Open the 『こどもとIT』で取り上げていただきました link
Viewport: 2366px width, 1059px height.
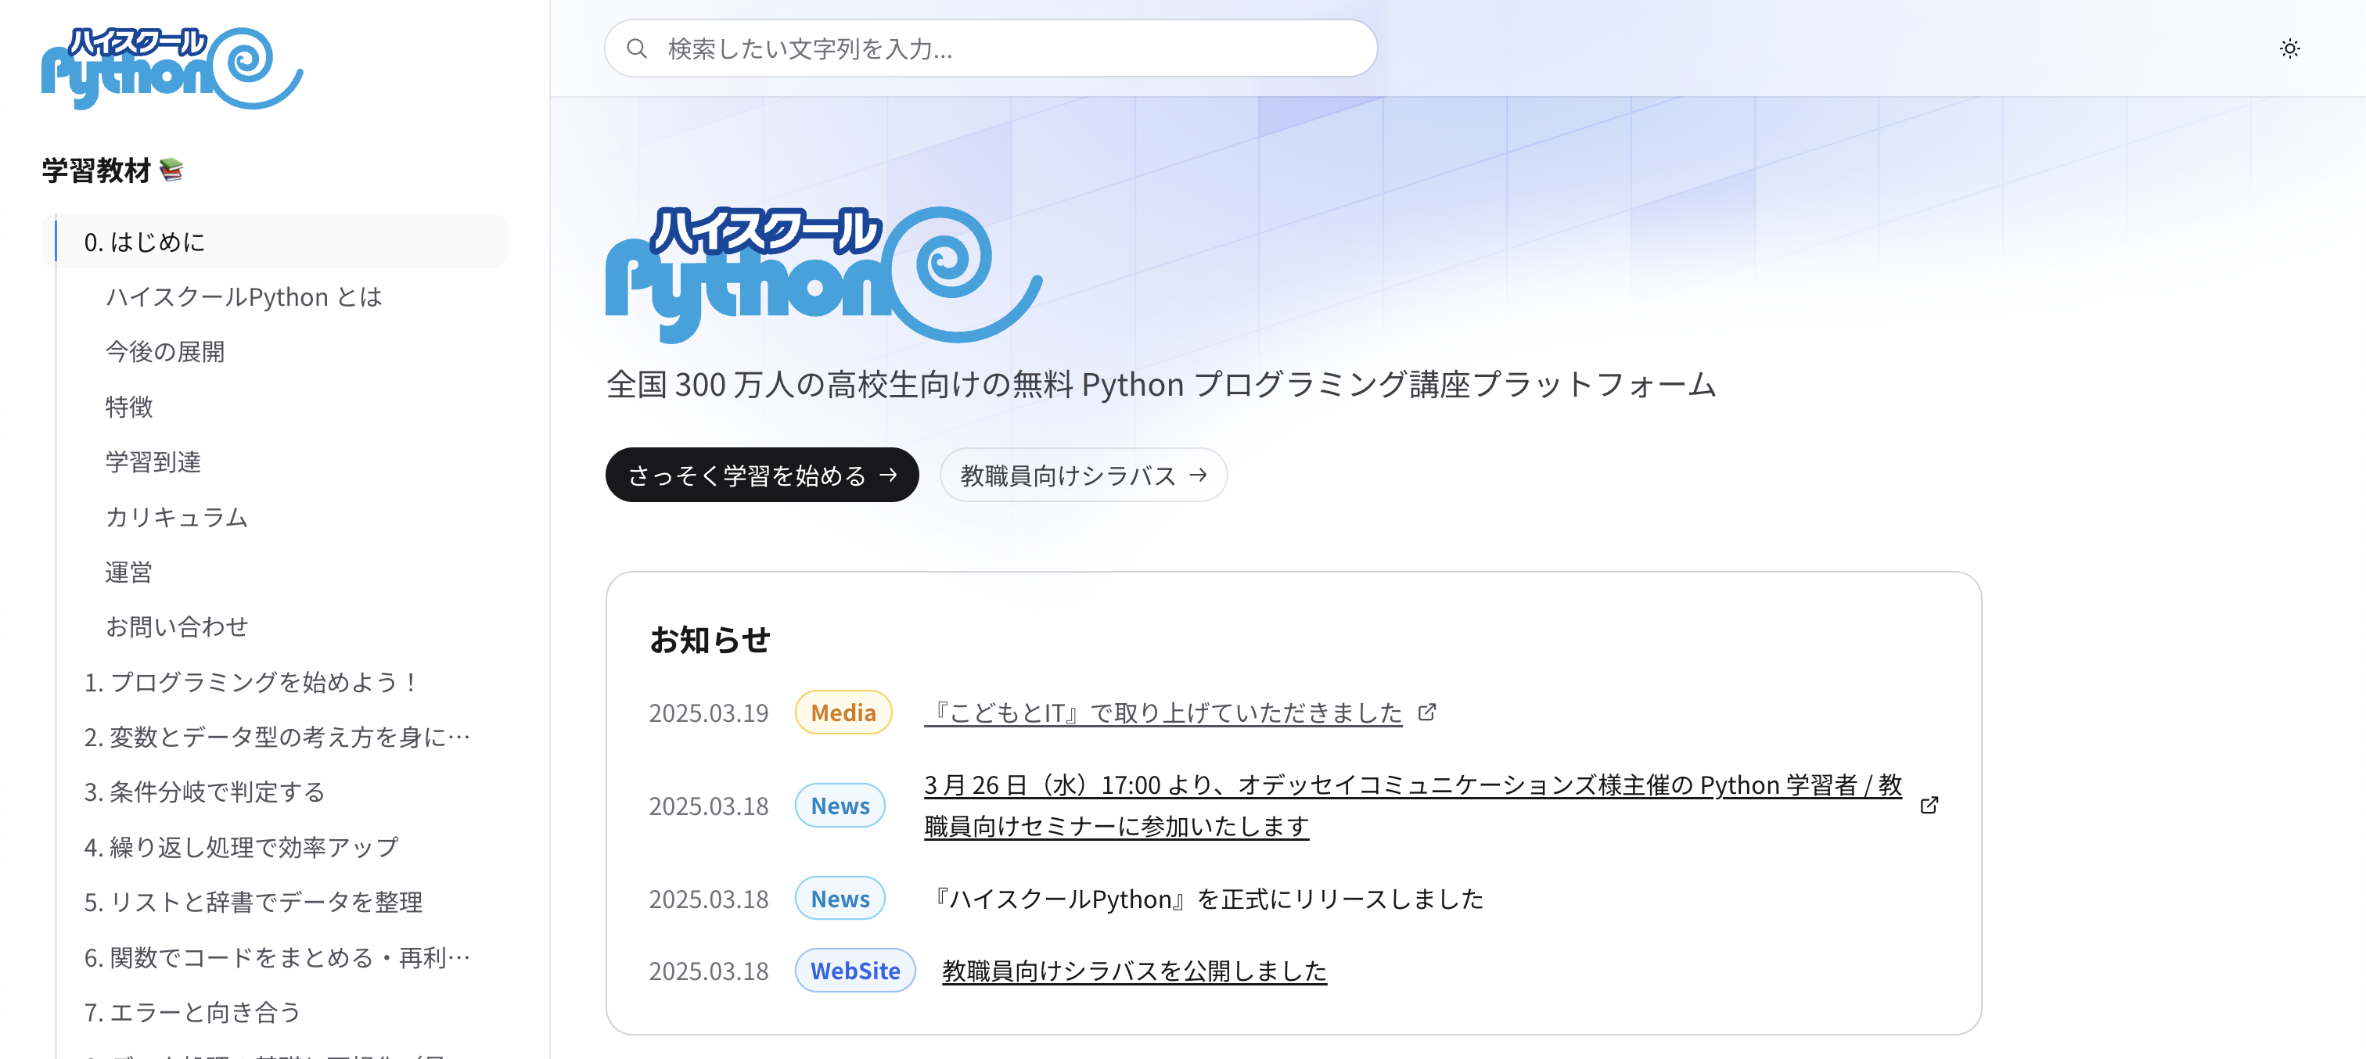pyautogui.click(x=1163, y=713)
